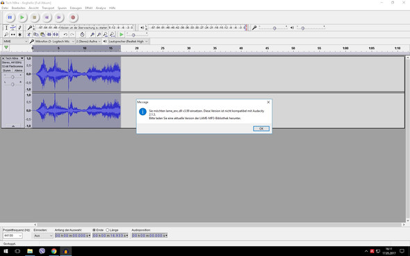Click the Zoom In icon
The width and height of the screenshot is (410, 256).
pyautogui.click(x=92, y=35)
